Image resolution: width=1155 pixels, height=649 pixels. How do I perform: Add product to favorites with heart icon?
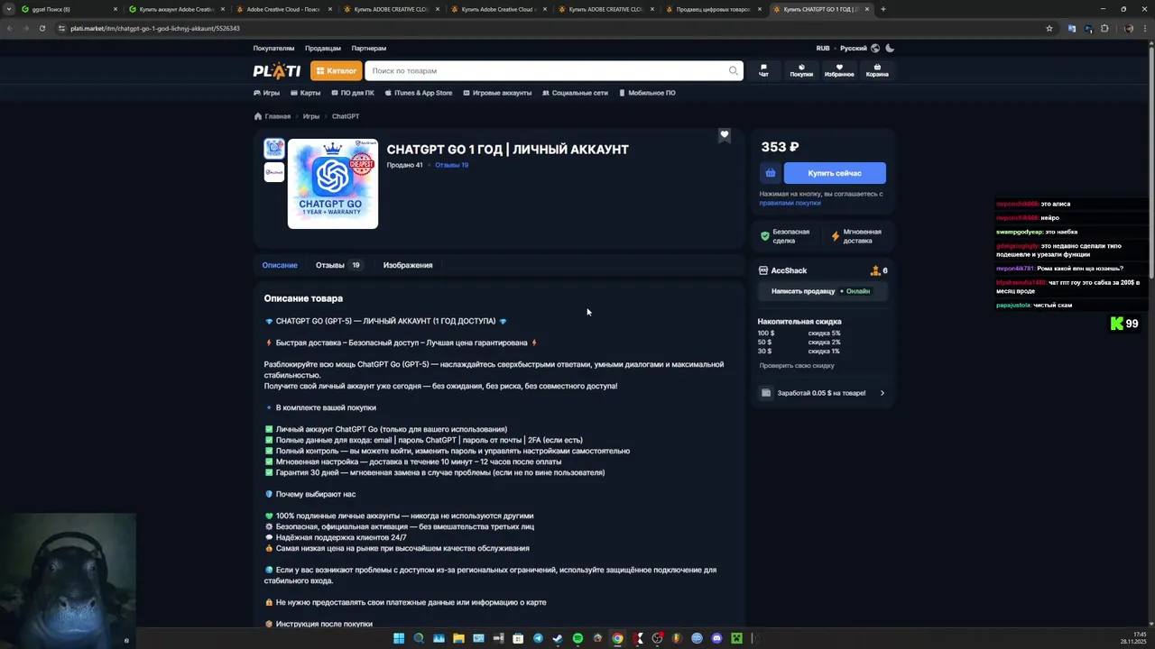pyautogui.click(x=724, y=135)
